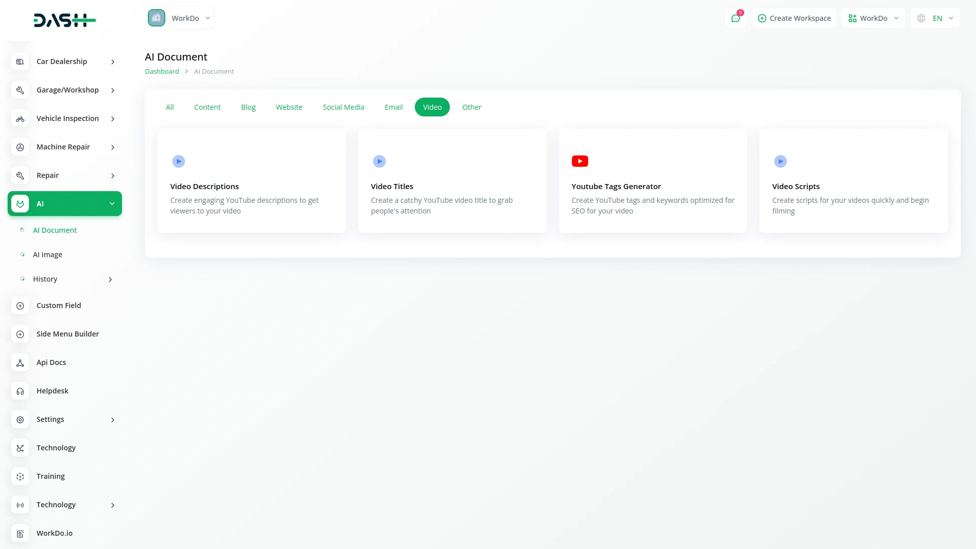The height and width of the screenshot is (549, 976).
Task: Click the Side Menu Builder icon
Action: (x=20, y=334)
